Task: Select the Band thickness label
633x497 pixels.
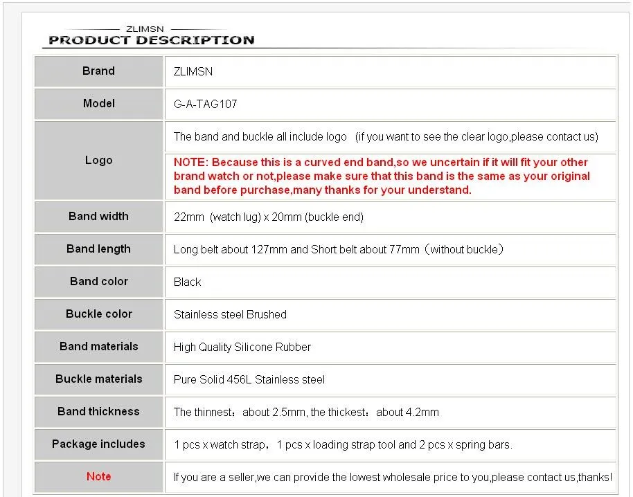Action: (98, 411)
